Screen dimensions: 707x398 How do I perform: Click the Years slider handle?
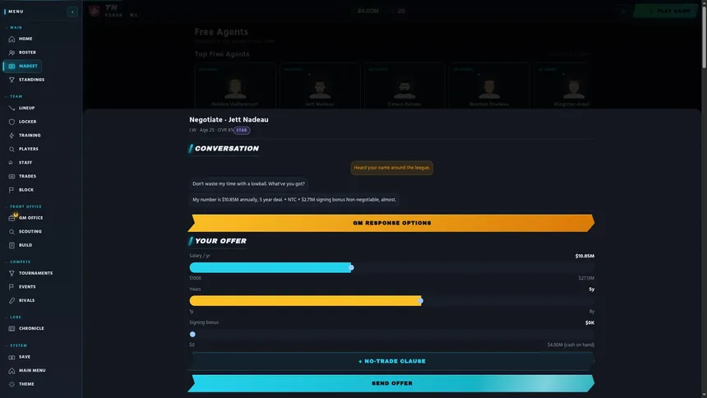pos(420,300)
